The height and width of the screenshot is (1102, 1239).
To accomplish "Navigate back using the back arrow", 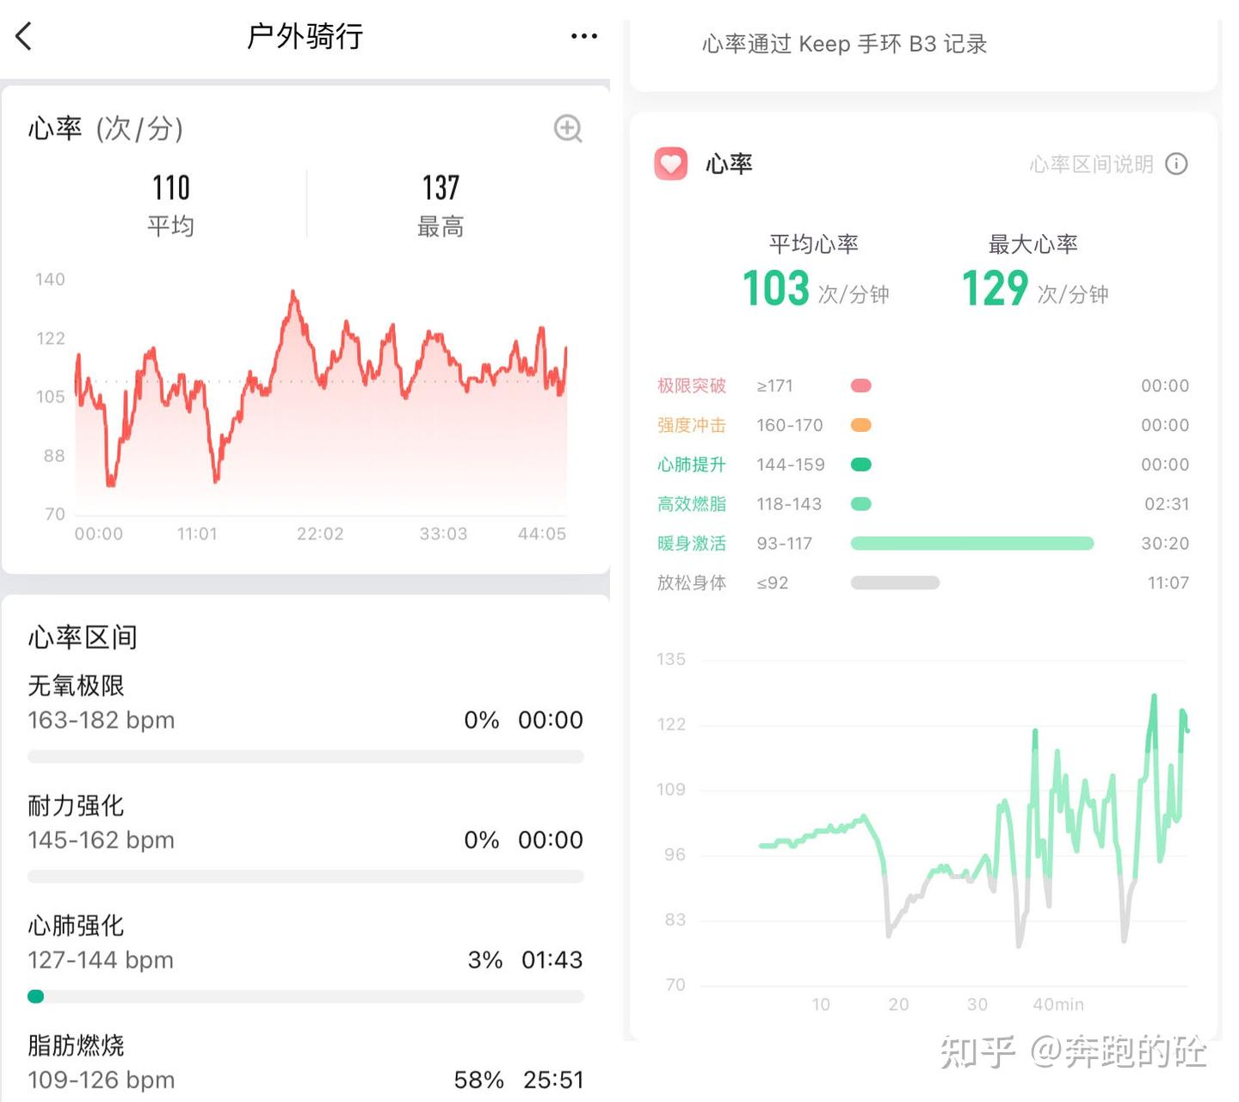I will pyautogui.click(x=23, y=35).
